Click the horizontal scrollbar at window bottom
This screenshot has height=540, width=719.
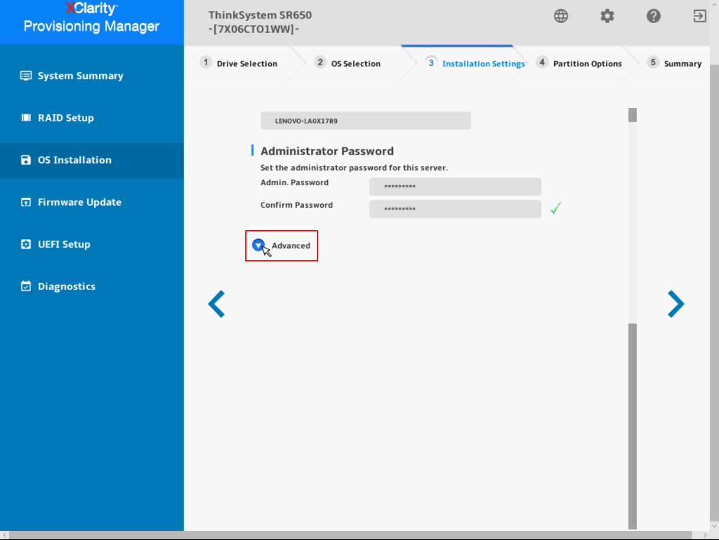[351, 535]
